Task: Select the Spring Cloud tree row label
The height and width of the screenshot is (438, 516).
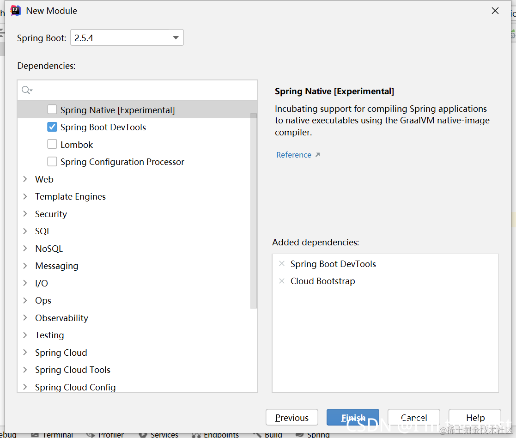Action: pos(61,353)
